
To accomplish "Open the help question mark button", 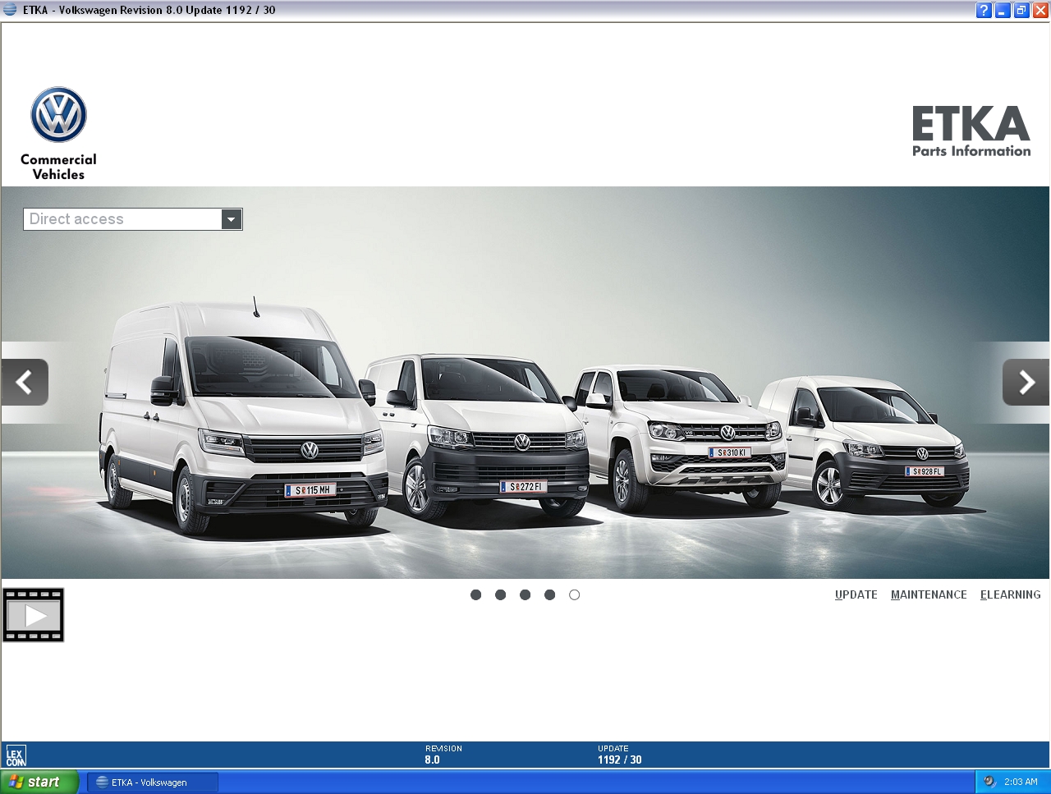I will (984, 11).
